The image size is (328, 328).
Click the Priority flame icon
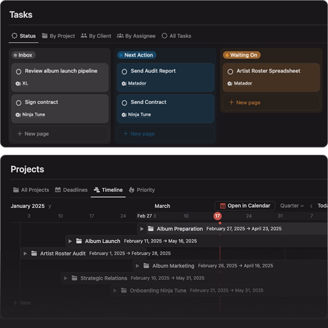point(132,190)
